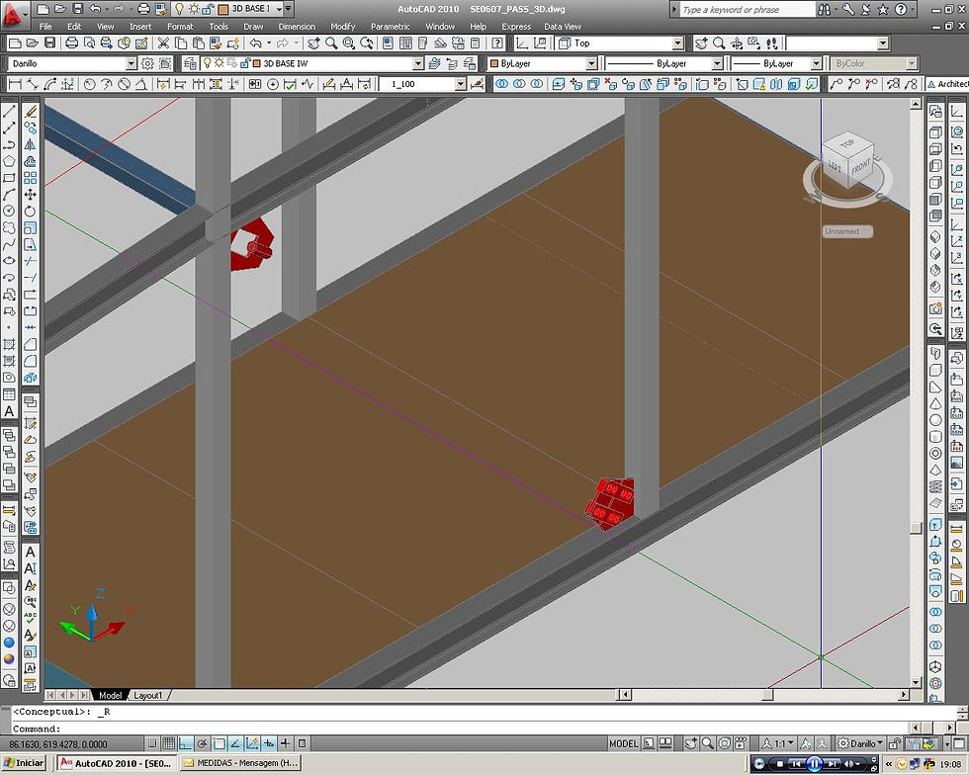The image size is (969, 775).
Task: Open the annotation scale 1:1 dropdown
Action: [779, 743]
